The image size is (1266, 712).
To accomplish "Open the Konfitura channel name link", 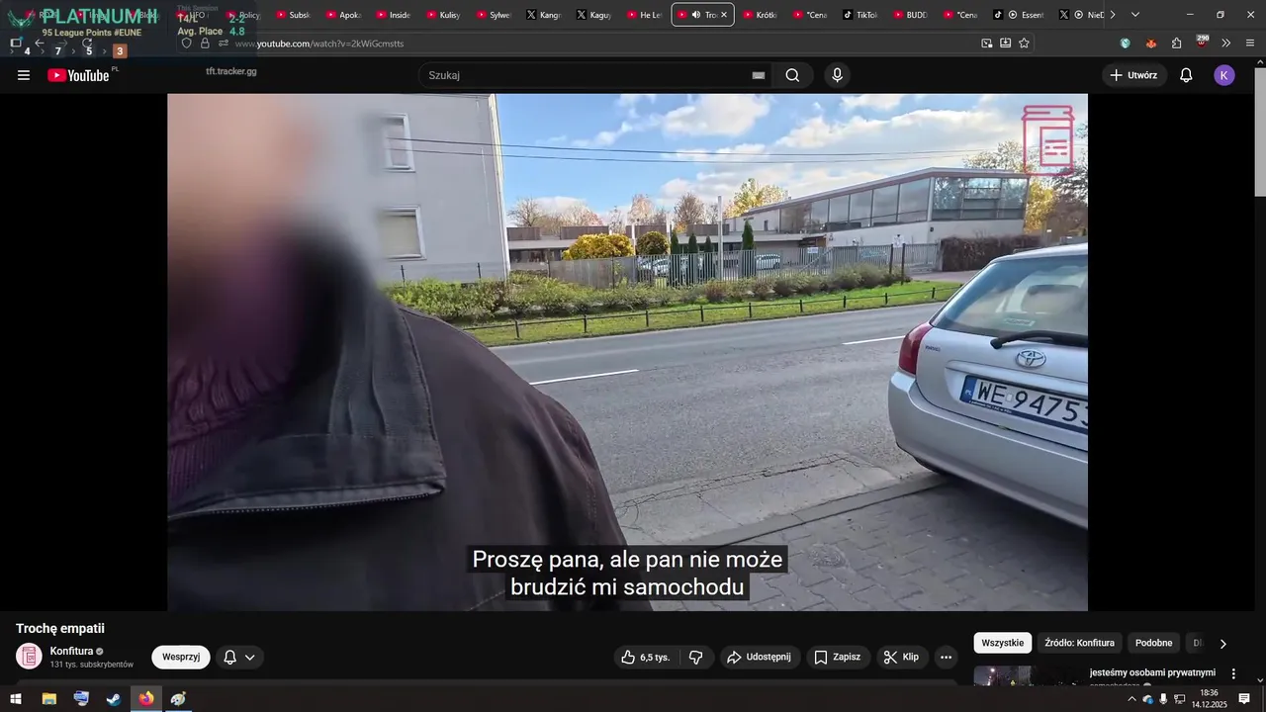I will [x=71, y=651].
